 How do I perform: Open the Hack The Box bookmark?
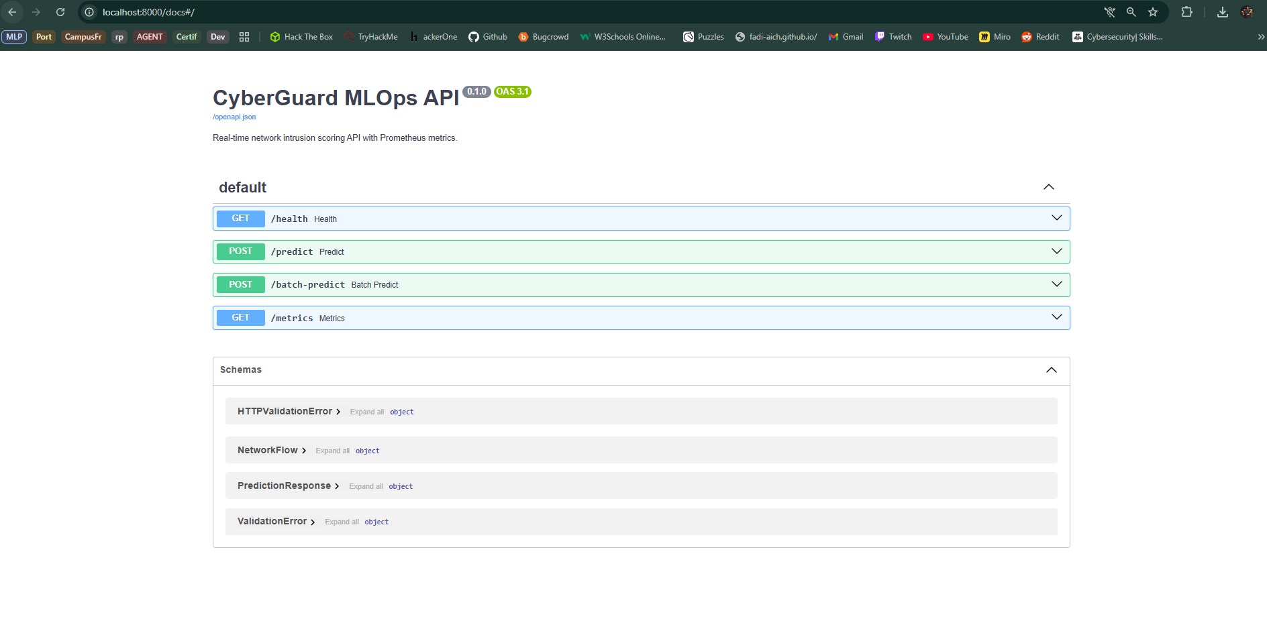301,37
